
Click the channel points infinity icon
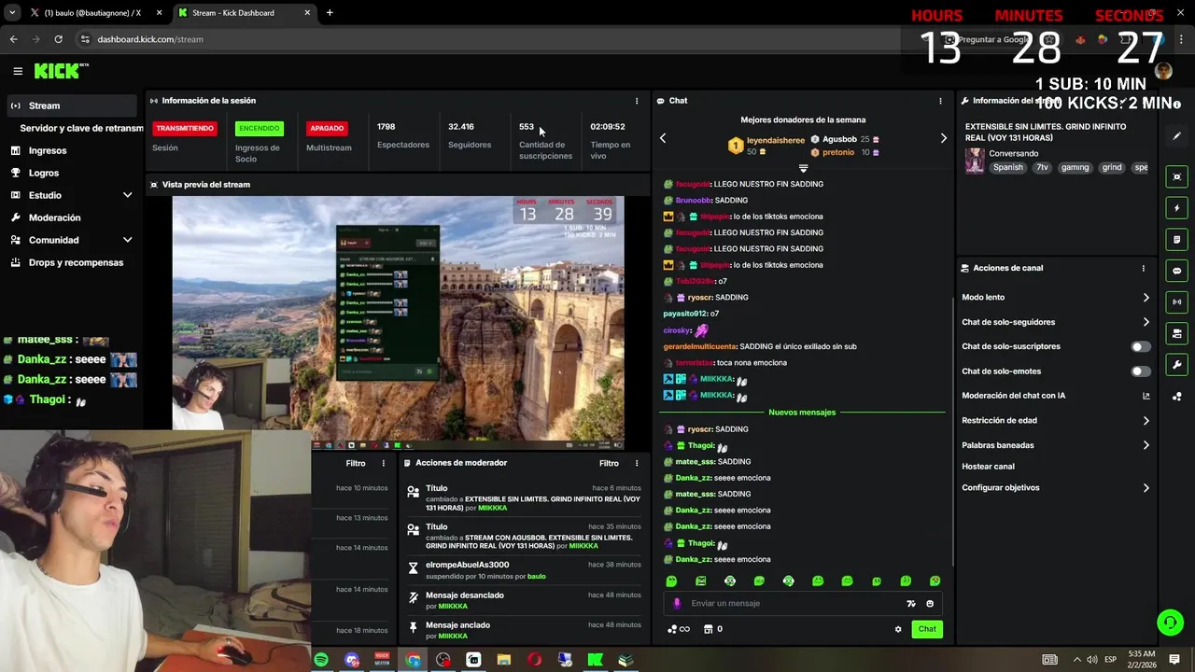[679, 629]
